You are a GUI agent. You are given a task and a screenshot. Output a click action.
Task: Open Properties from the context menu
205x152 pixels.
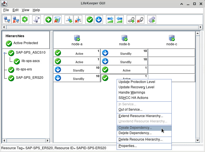[128, 146]
